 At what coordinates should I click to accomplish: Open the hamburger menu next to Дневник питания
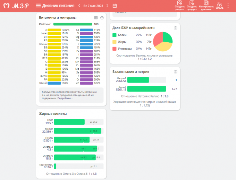point(38,6)
